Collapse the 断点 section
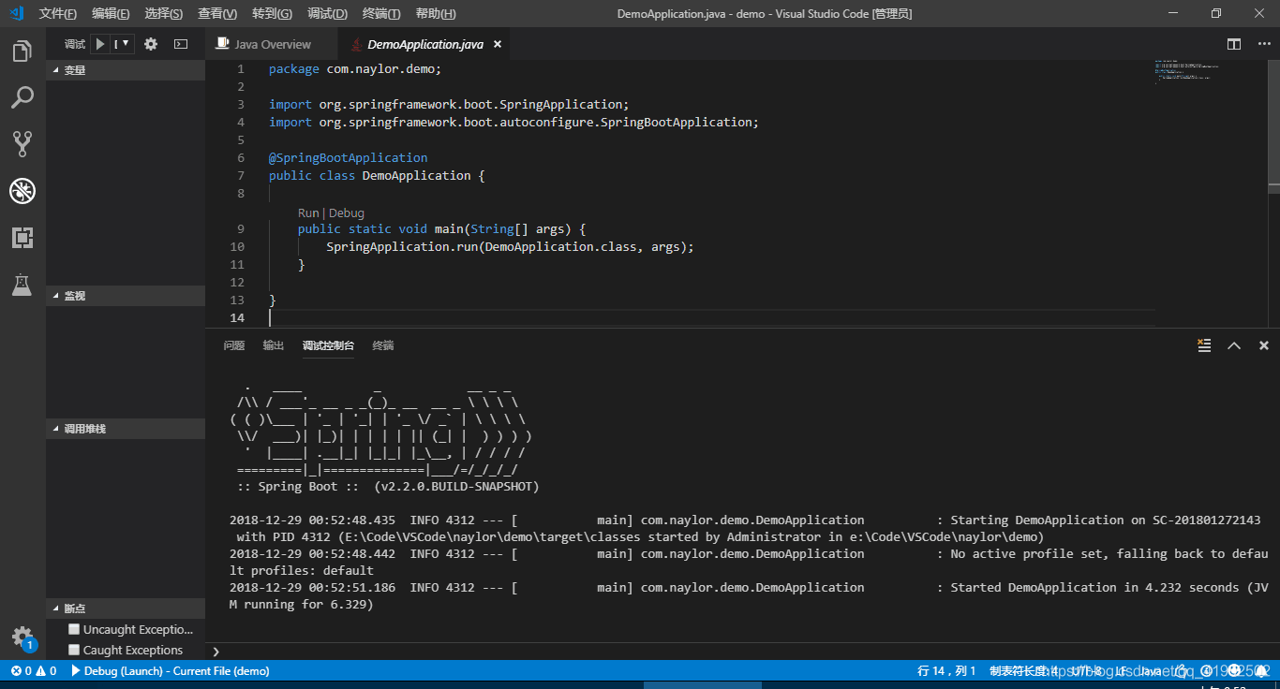The image size is (1280, 689). [126, 608]
